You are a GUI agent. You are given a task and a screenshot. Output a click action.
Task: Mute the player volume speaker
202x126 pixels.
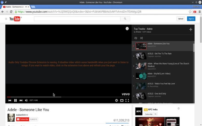click(x=26, y=100)
